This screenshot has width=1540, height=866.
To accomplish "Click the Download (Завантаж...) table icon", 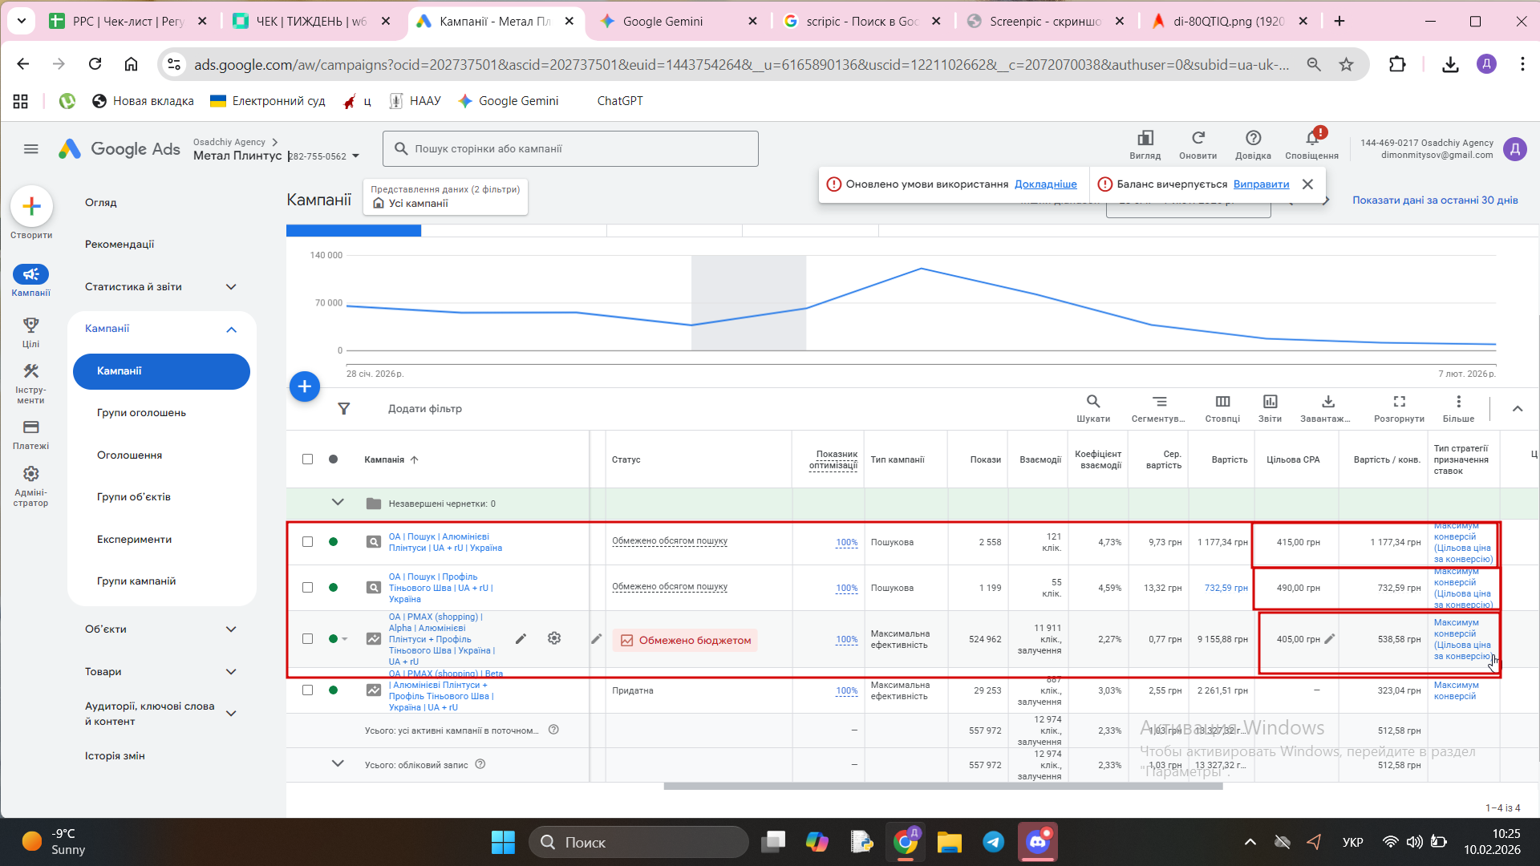I will 1327,402.
